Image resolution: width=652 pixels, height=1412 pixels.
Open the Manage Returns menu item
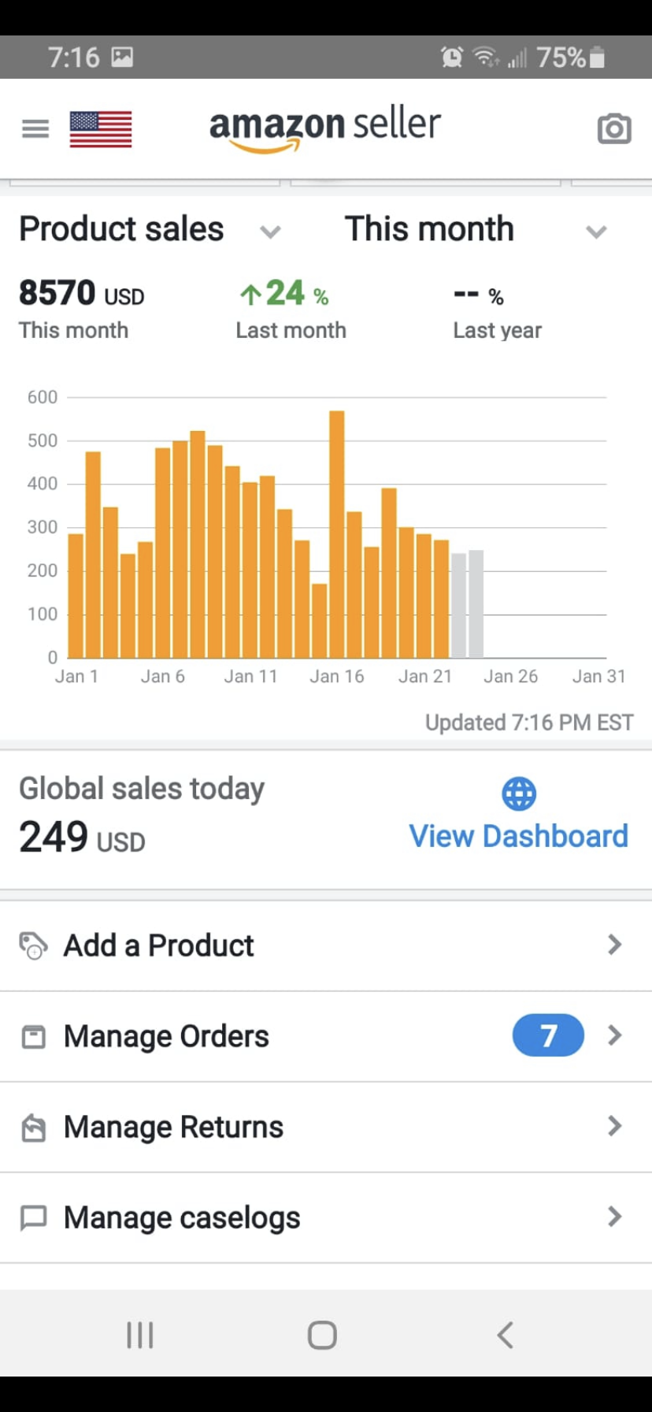click(173, 1128)
